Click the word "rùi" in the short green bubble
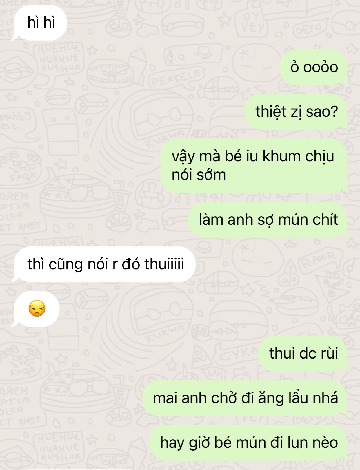Image resolution: width=360 pixels, height=470 pixels. [329, 354]
